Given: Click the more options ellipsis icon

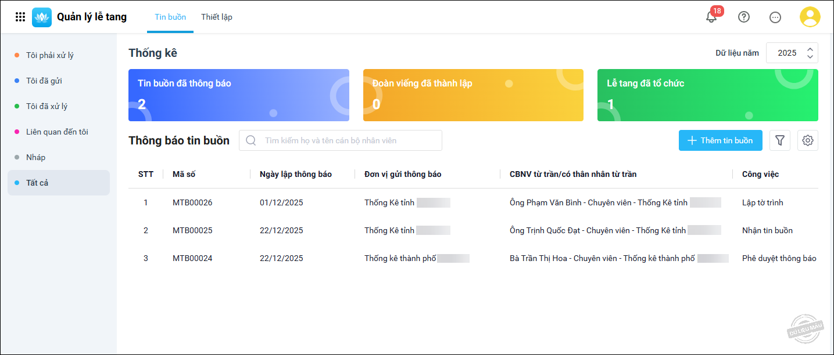Looking at the screenshot, I should [775, 17].
